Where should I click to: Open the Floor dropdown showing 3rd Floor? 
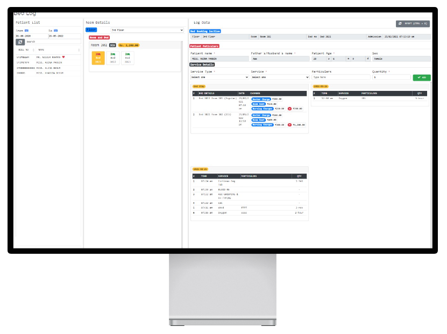click(147, 30)
